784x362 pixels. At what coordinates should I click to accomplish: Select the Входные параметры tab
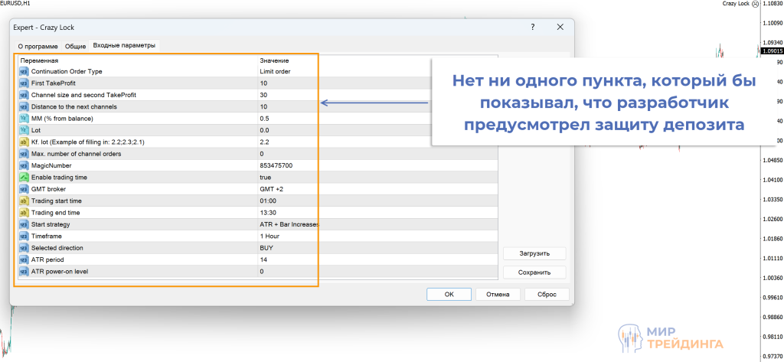click(124, 45)
